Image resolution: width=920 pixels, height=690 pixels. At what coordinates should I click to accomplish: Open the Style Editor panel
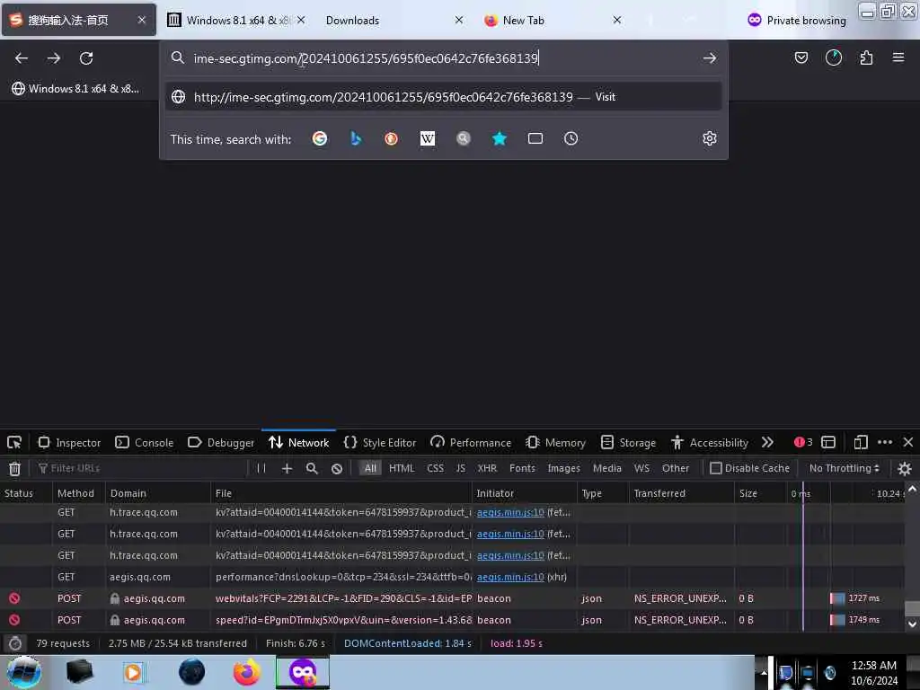click(x=380, y=442)
